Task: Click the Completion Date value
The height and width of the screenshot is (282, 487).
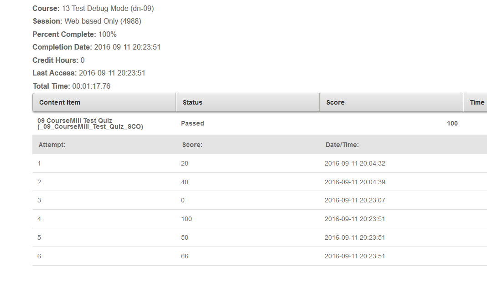Action: pyautogui.click(x=127, y=47)
